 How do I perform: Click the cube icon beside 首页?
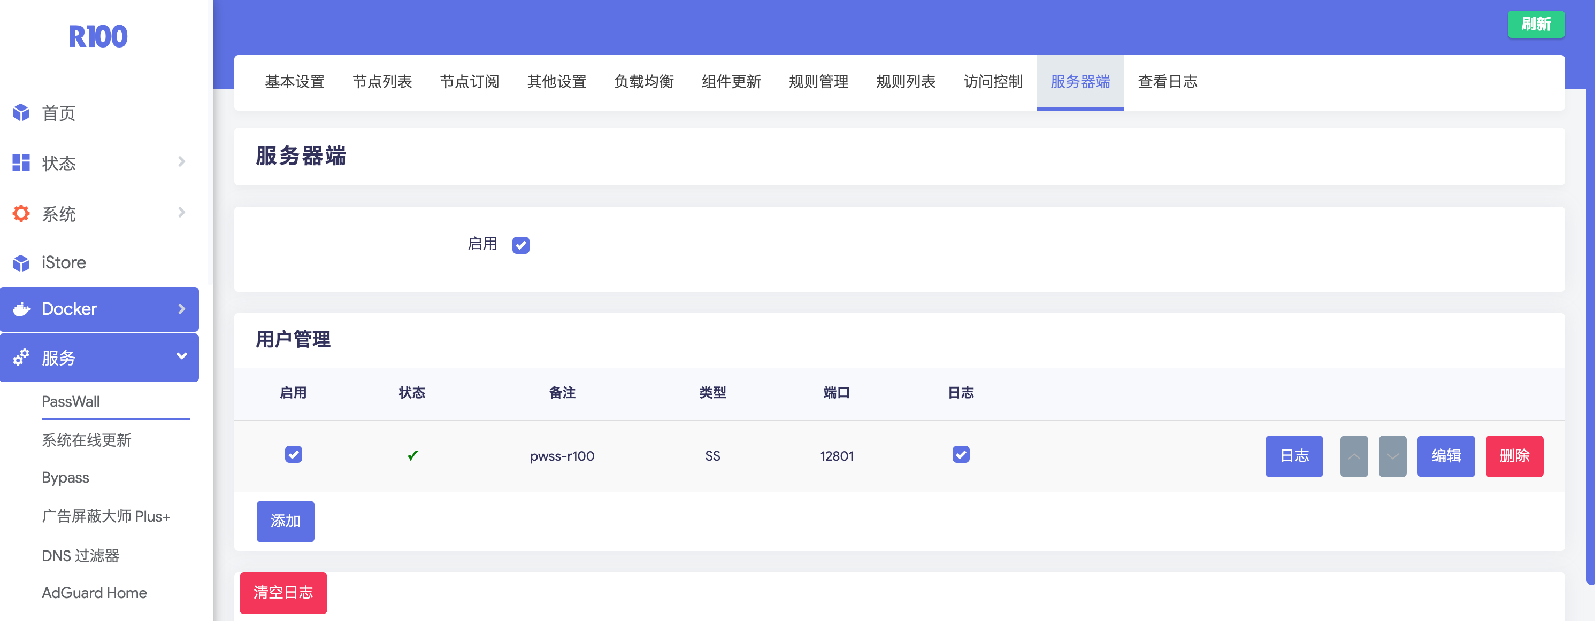tap(21, 113)
